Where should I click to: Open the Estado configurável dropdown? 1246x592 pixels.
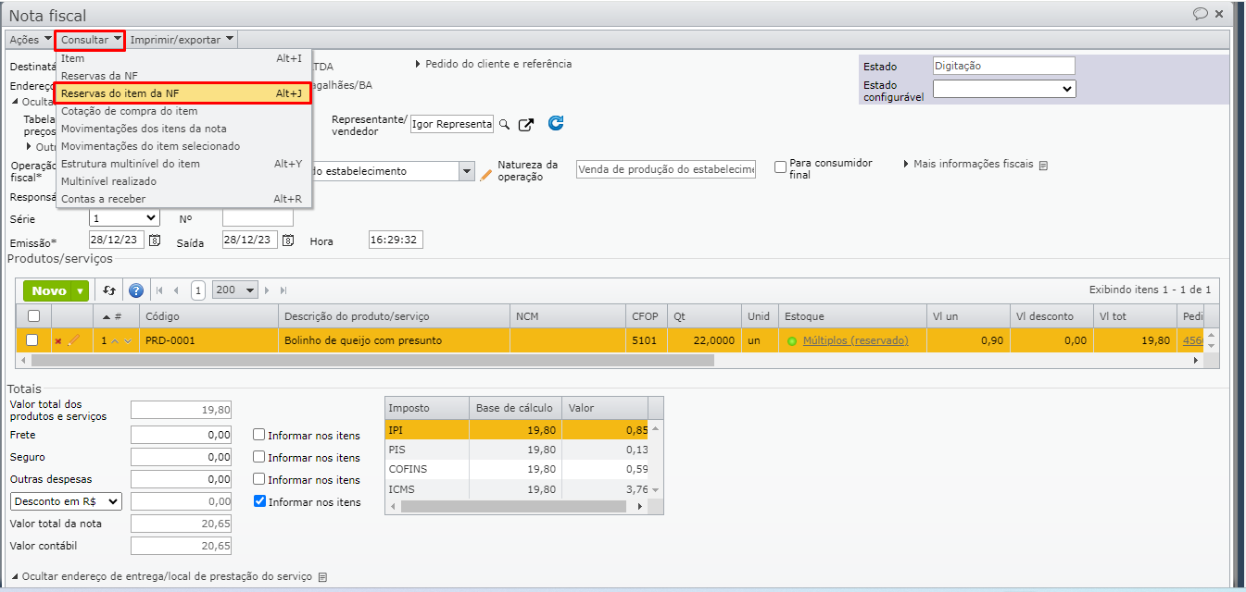1003,90
